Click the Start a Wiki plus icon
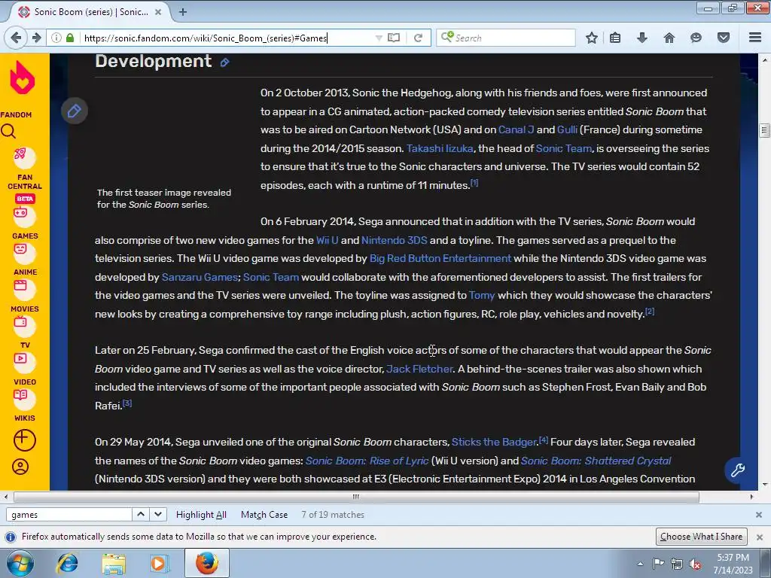The width and height of the screenshot is (771, 578). tap(24, 440)
